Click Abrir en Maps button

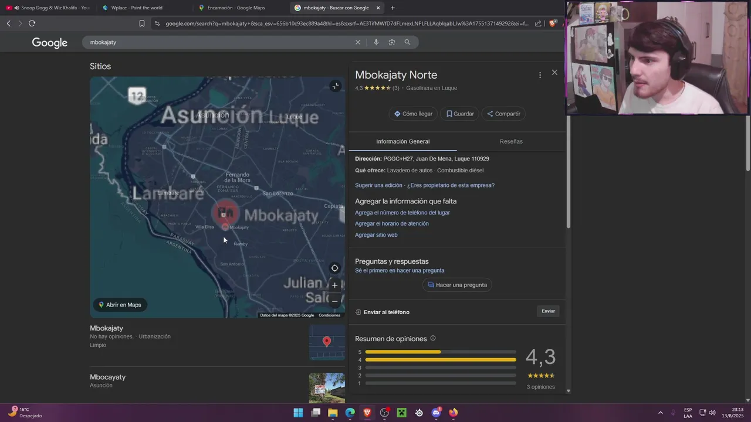[120, 305]
